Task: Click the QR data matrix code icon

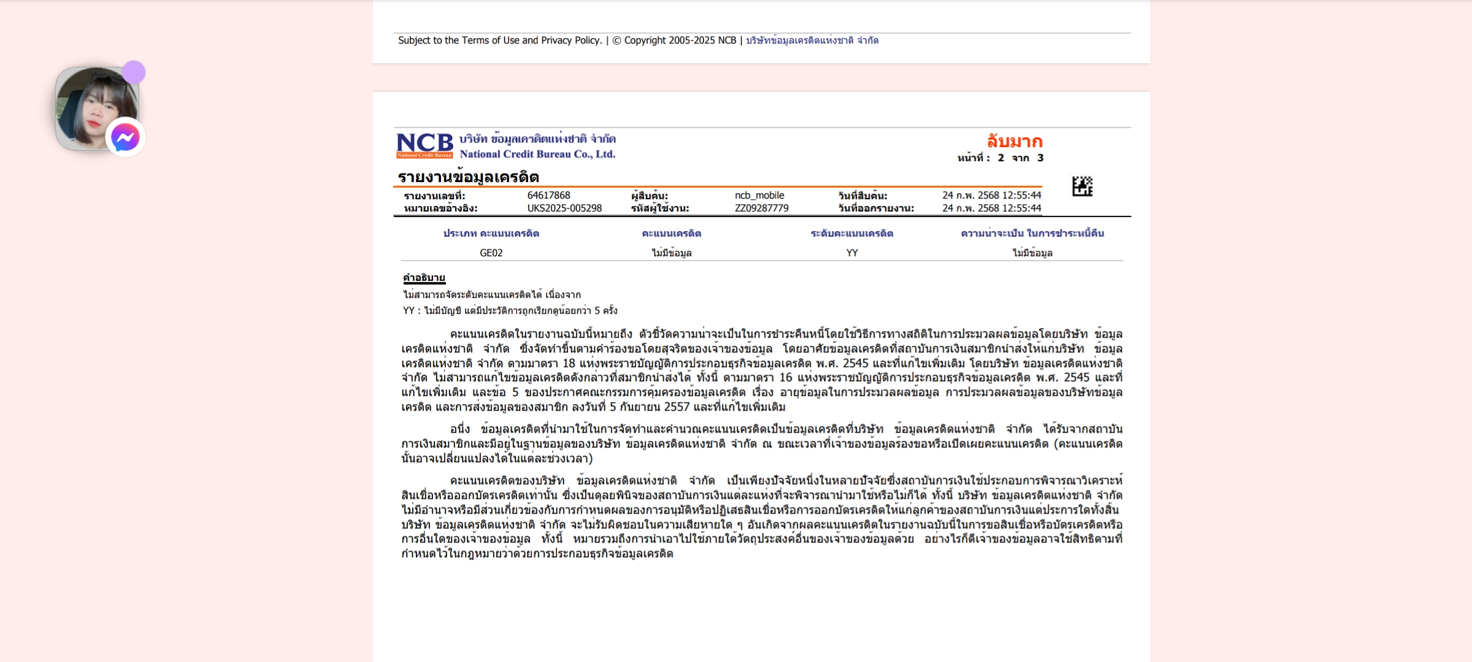Action: [x=1083, y=186]
